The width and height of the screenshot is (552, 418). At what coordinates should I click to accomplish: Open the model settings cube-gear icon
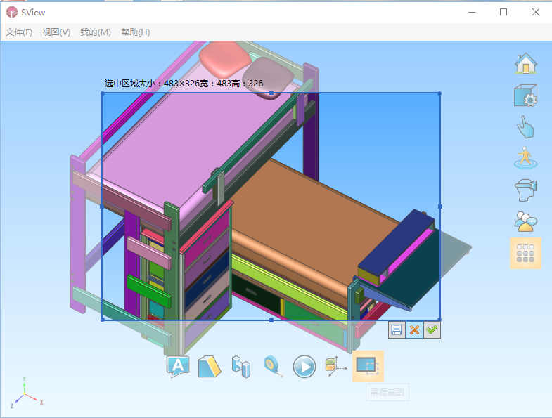click(525, 96)
